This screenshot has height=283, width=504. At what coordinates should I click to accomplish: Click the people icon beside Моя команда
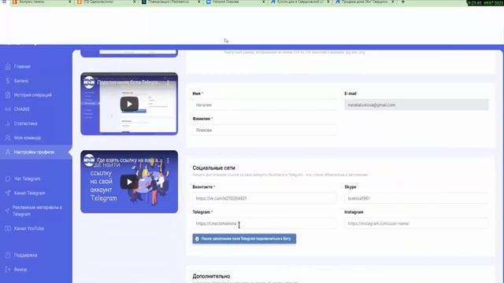click(8, 138)
